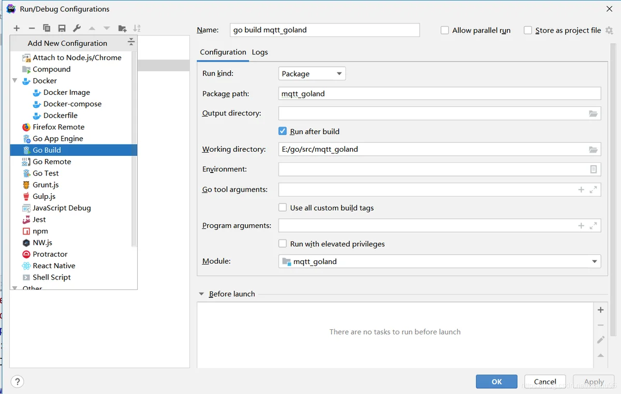Open Edit Templates wrench icon
The width and height of the screenshot is (621, 394).
click(x=77, y=28)
